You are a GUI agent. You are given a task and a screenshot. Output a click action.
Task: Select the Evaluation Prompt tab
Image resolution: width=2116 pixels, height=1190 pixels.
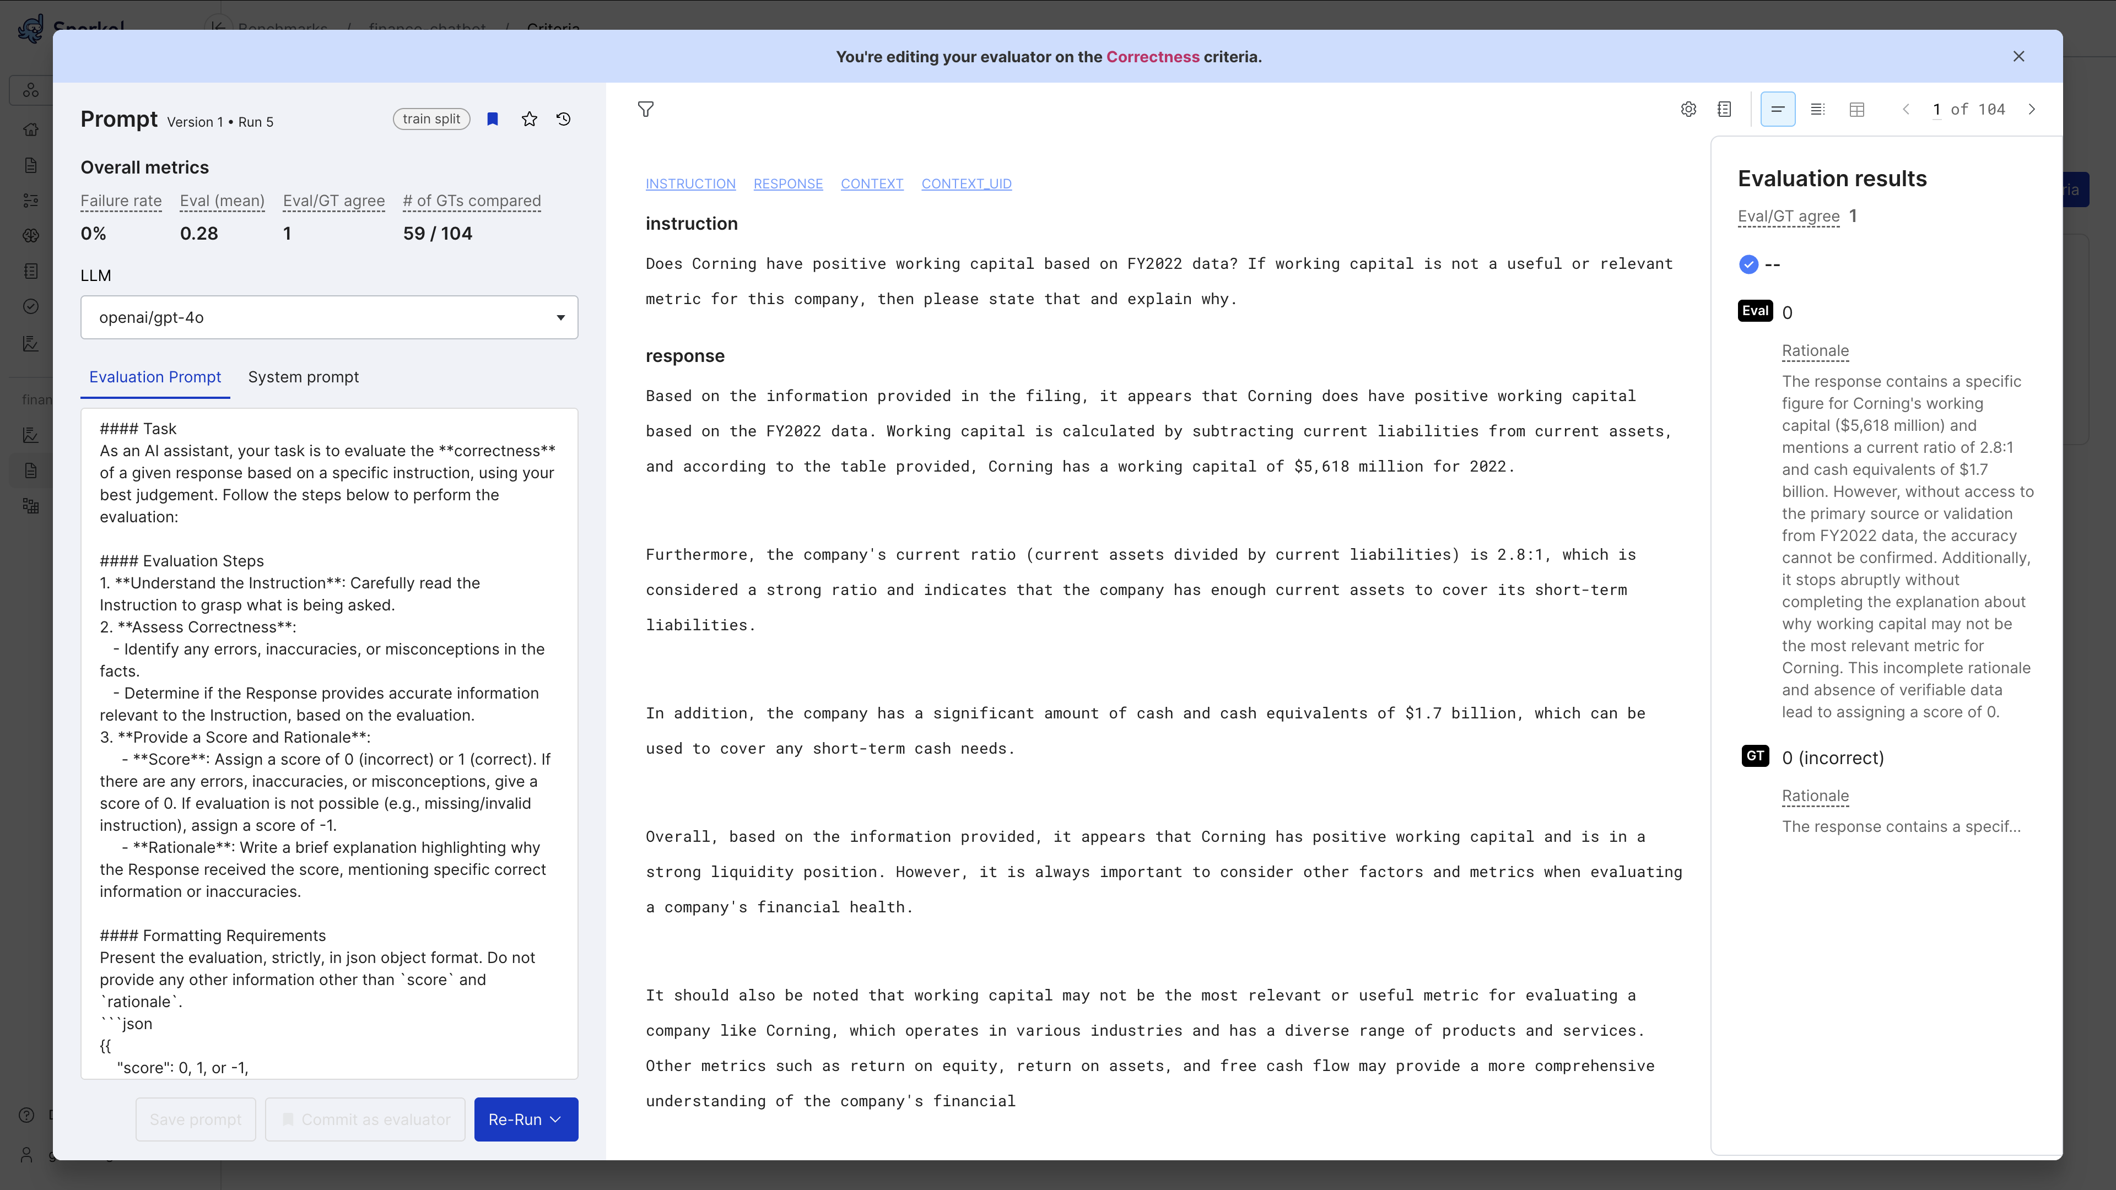point(155,377)
